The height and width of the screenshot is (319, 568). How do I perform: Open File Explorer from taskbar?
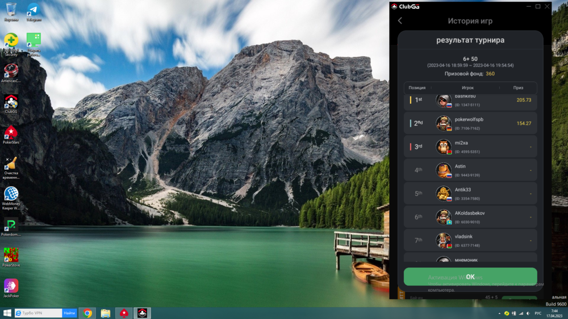pos(106,313)
